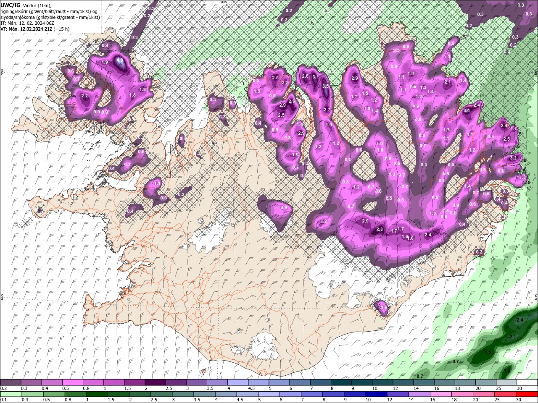The width and height of the screenshot is (538, 403).
Task: Click the palest green rain swatch between 0.1 and 0.3
Action: tap(11, 394)
